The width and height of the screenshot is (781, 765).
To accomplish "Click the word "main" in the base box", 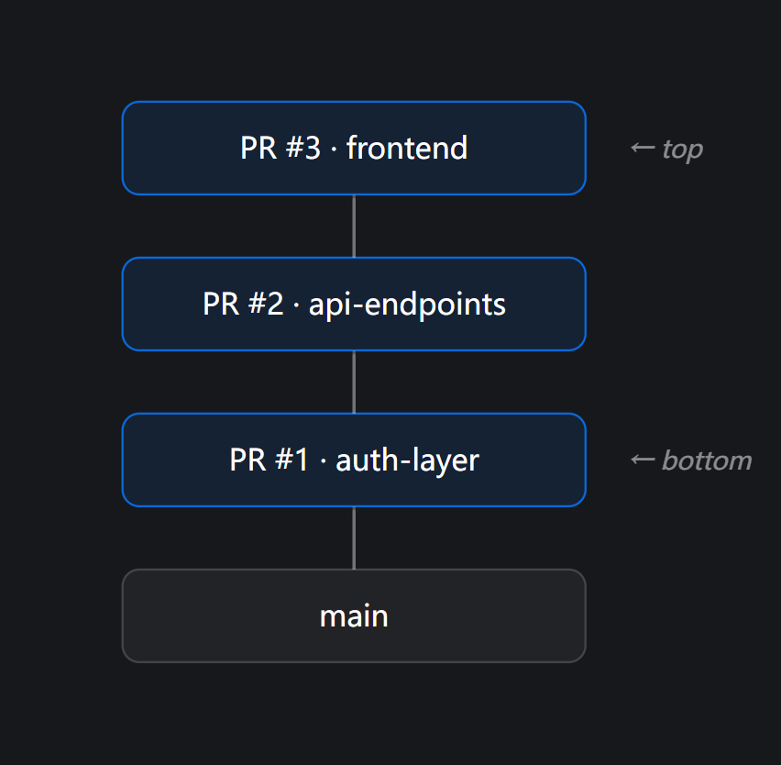I will (354, 615).
